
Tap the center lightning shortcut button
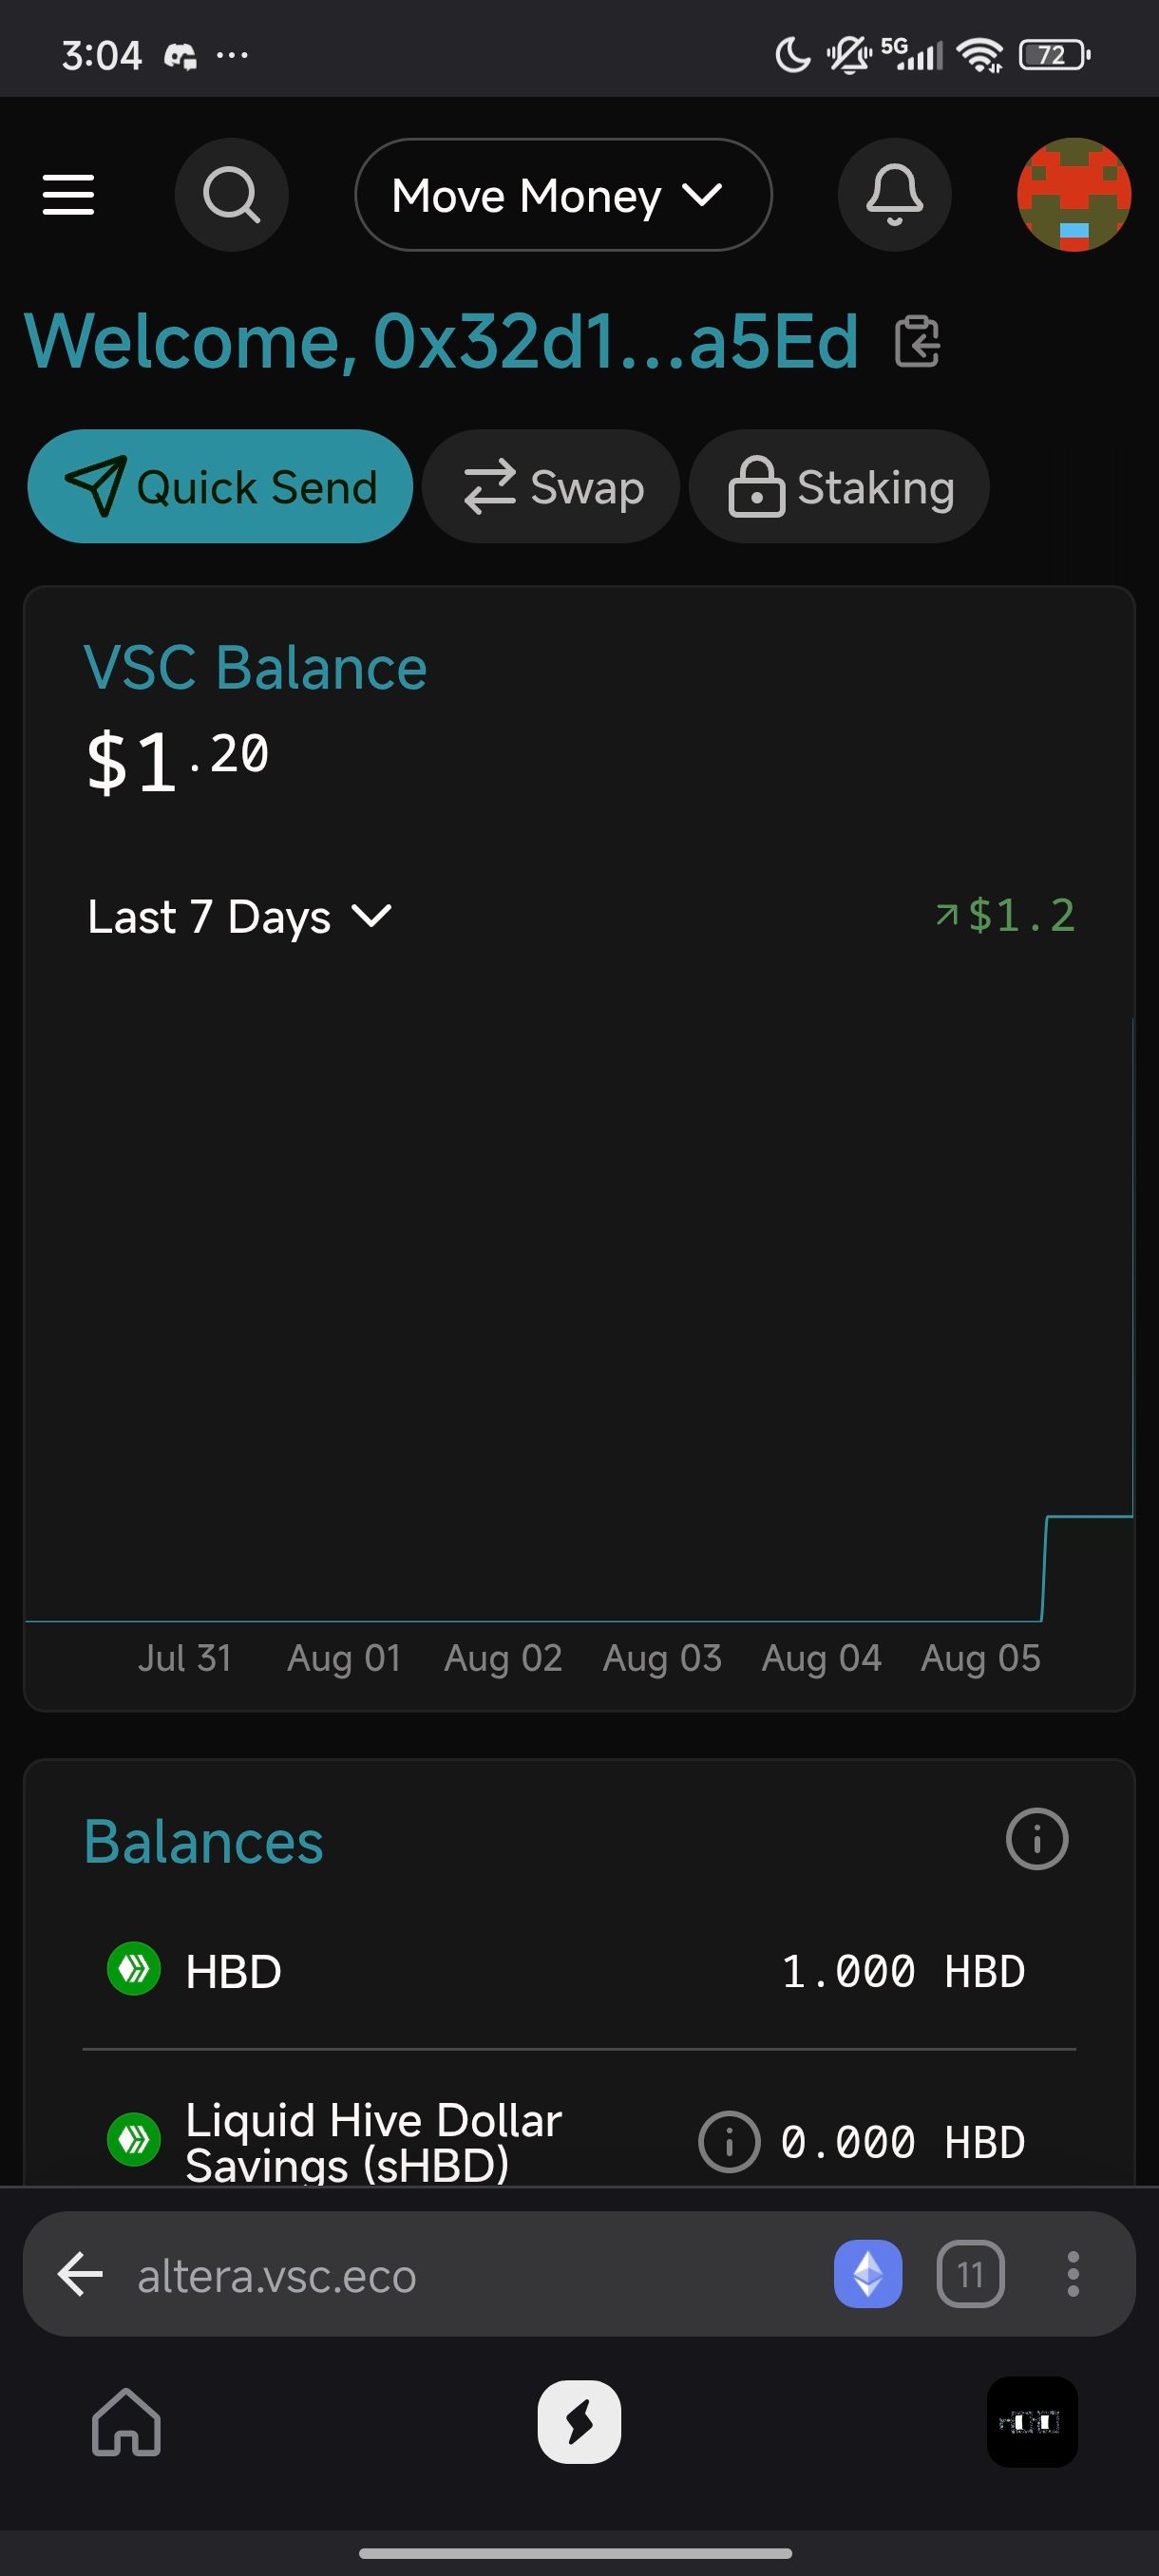579,2422
